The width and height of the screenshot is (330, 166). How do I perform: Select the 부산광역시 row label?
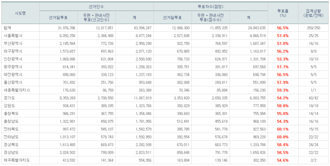tap(13, 44)
